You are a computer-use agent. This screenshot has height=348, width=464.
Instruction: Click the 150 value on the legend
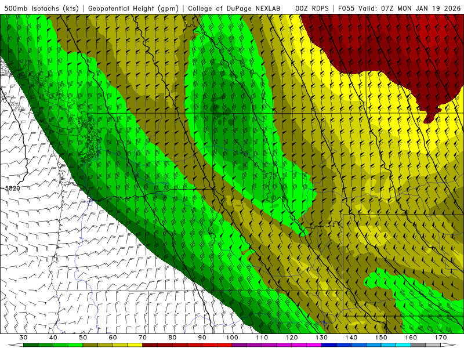(381, 338)
